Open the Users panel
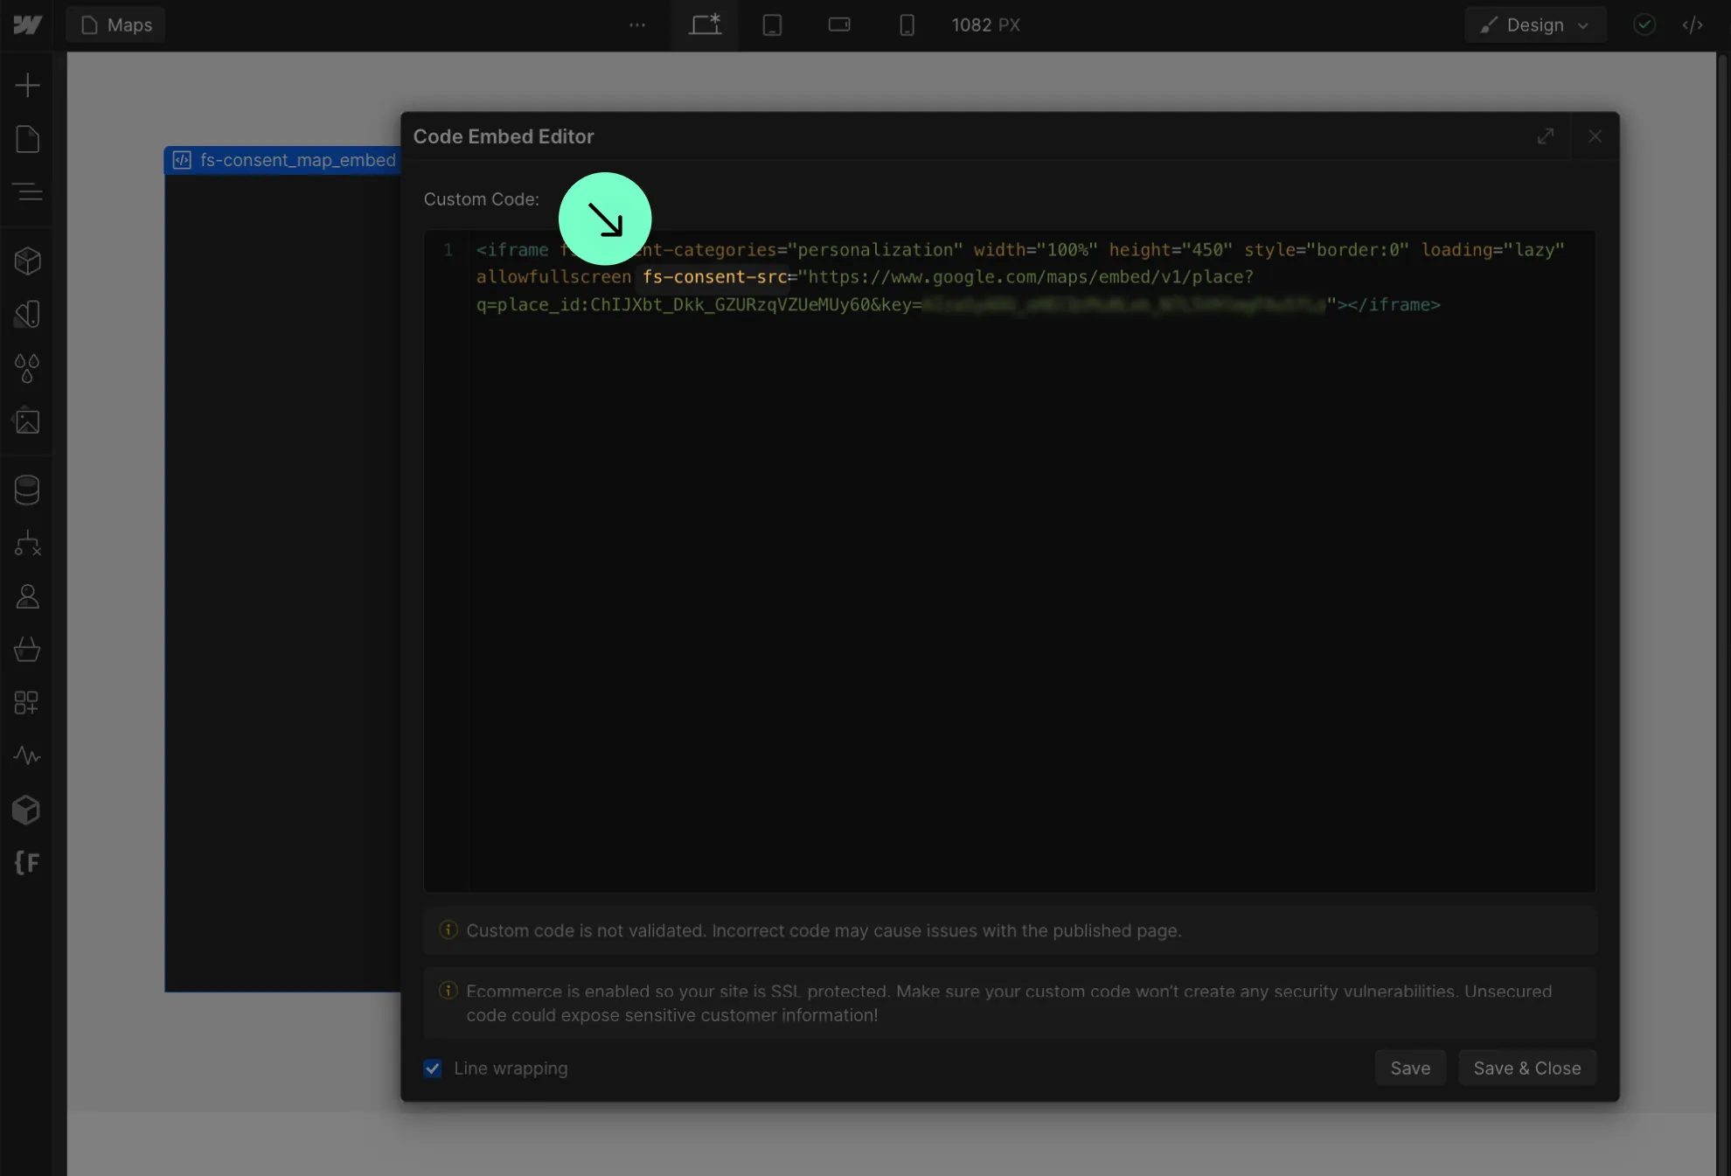The width and height of the screenshot is (1731, 1176). [x=27, y=596]
